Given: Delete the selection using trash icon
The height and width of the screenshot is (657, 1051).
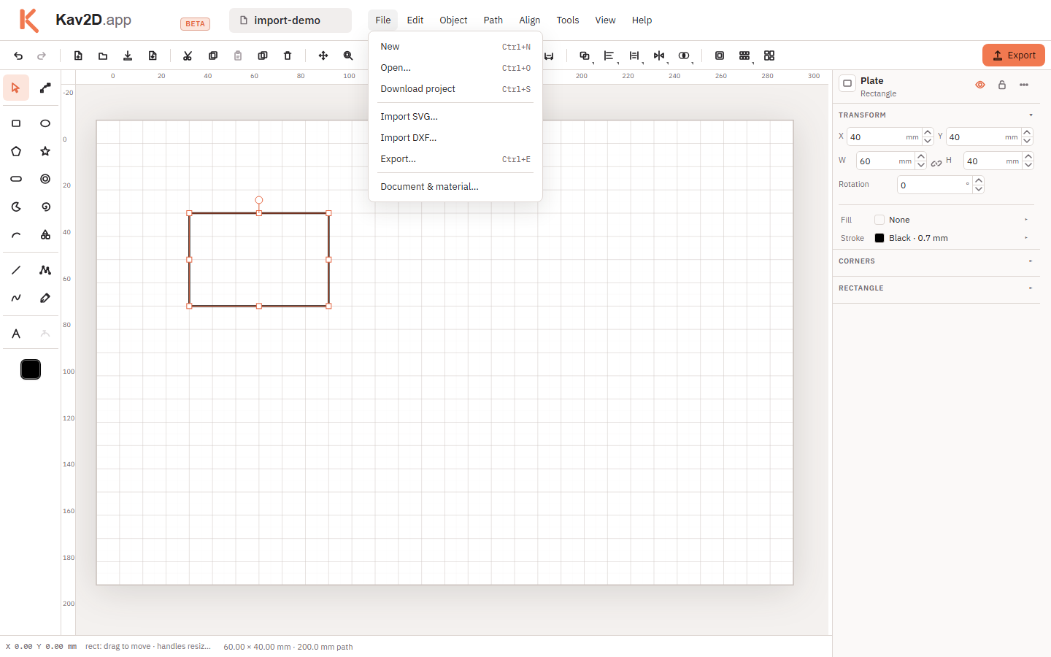Looking at the screenshot, I should pyautogui.click(x=288, y=55).
